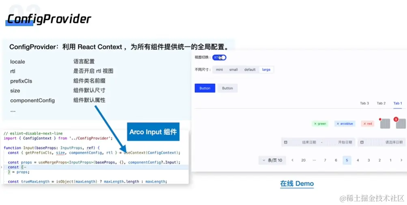Click the highlighted page 5

[347, 160]
